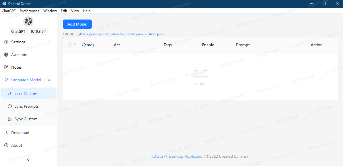Open the Download section via tray icon
343x166 pixels.
click(7, 133)
